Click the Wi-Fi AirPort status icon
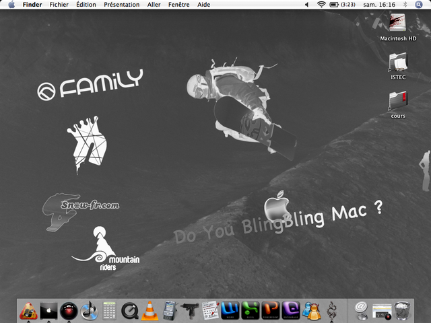 321,5
